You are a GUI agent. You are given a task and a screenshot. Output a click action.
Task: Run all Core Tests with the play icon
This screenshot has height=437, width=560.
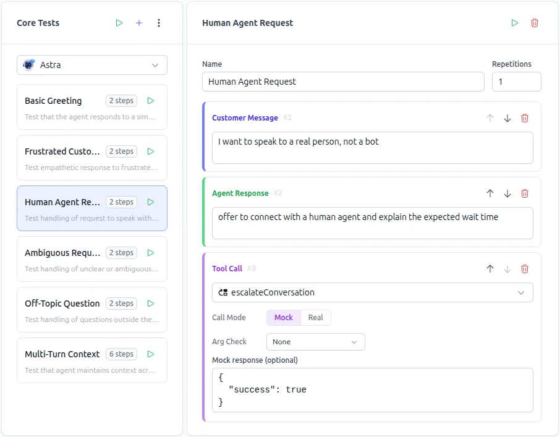tap(119, 22)
